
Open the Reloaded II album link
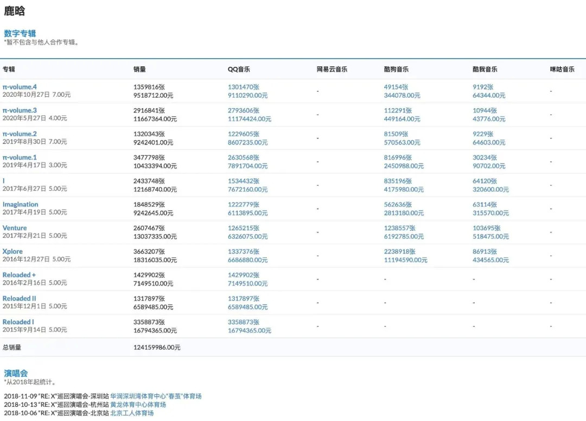19,299
